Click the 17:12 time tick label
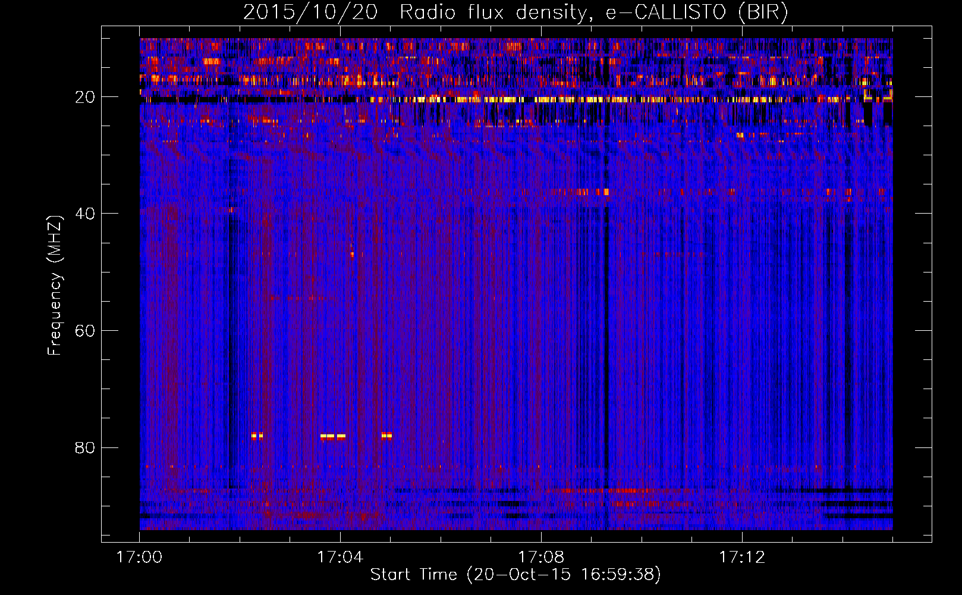 click(742, 558)
